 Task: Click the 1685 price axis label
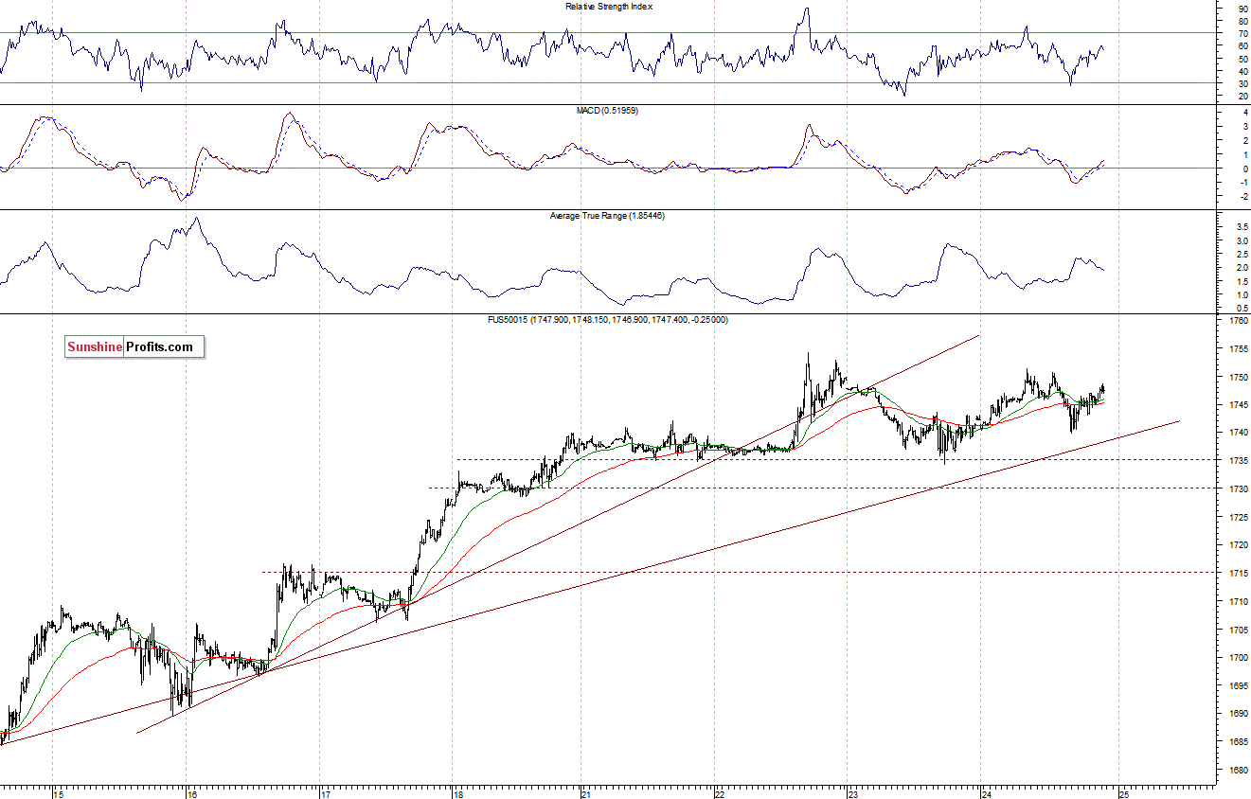point(1238,741)
